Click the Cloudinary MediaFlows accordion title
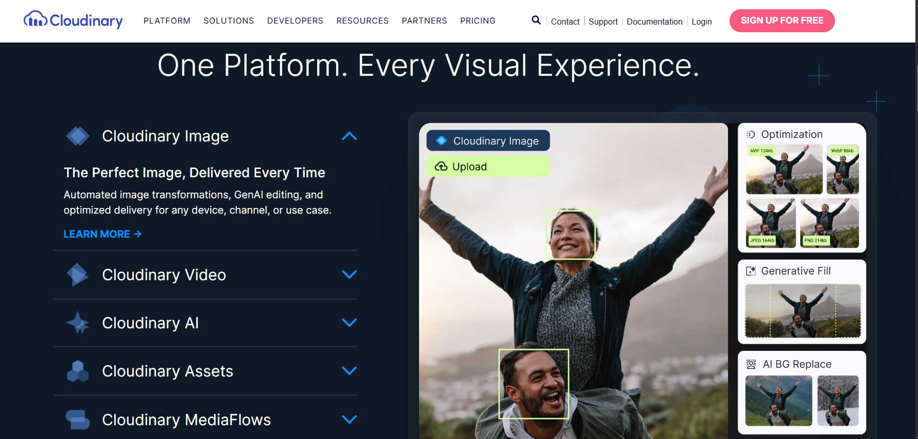Screen dimensions: 918x439 186,420
